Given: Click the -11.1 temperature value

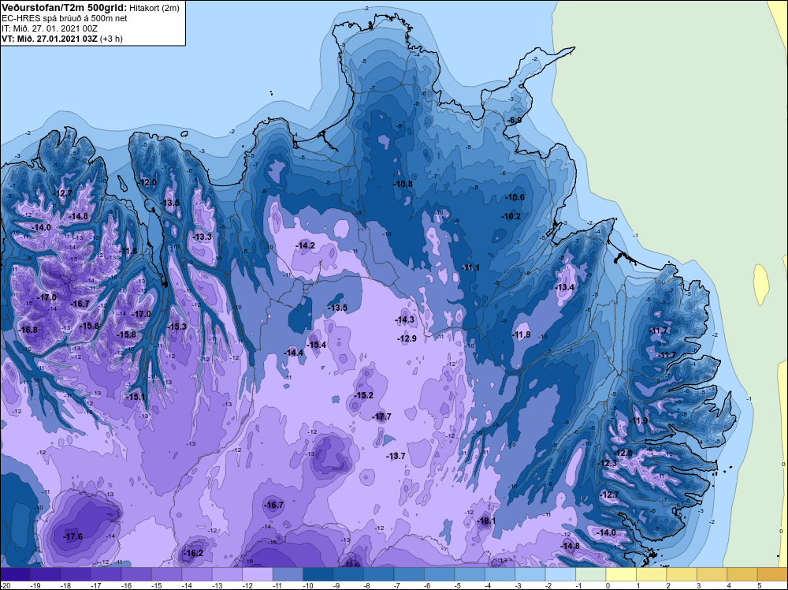Looking at the screenshot, I should [470, 267].
